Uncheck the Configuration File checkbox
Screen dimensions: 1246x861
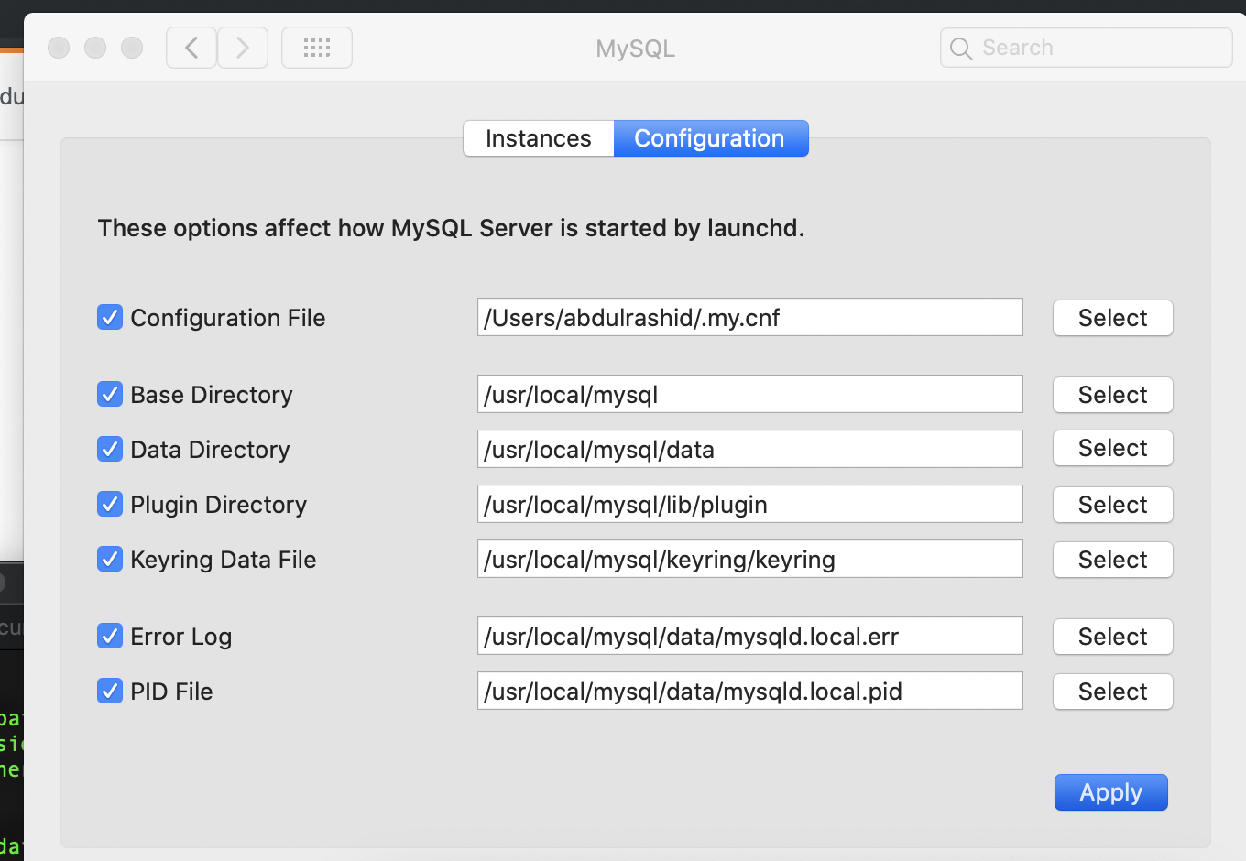110,318
